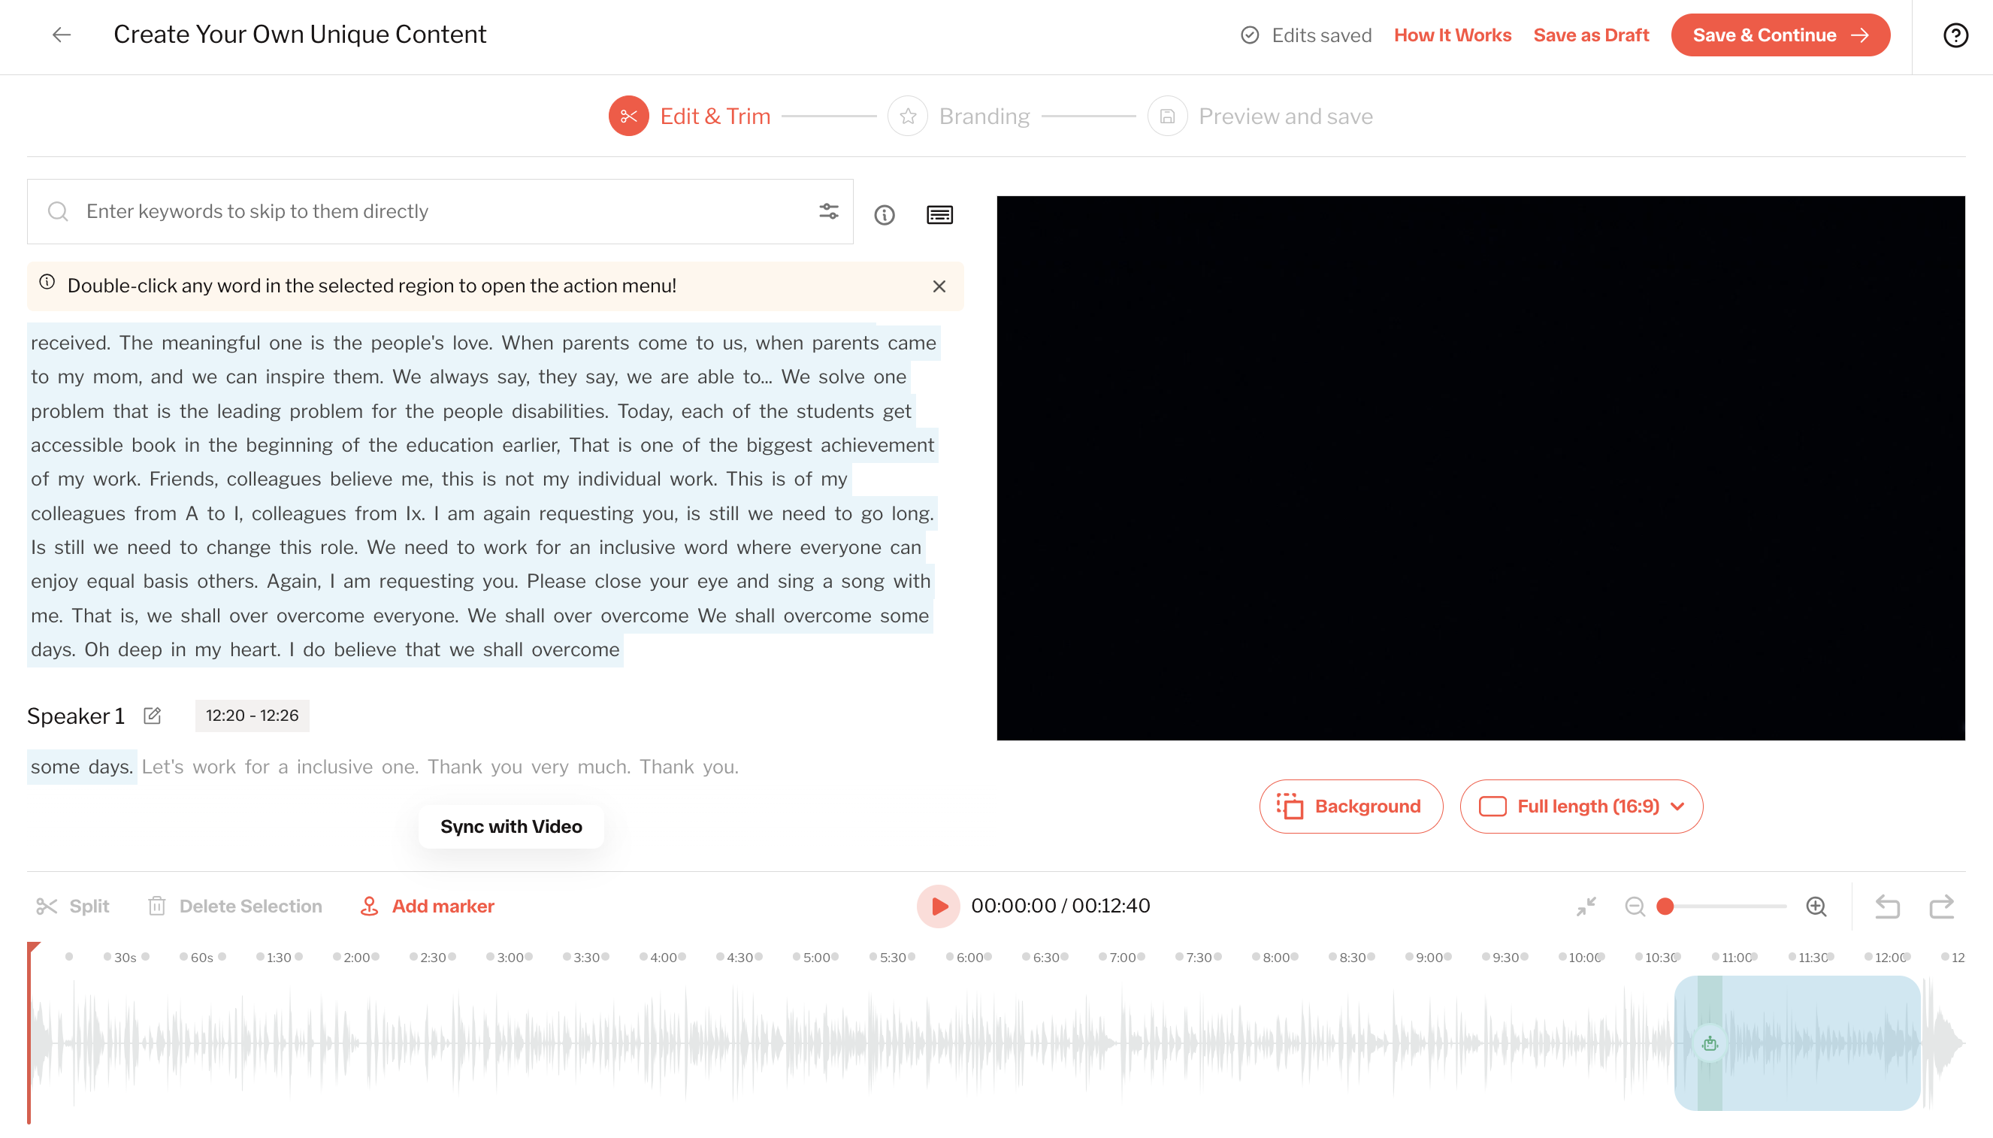Delete the current selection

234,906
